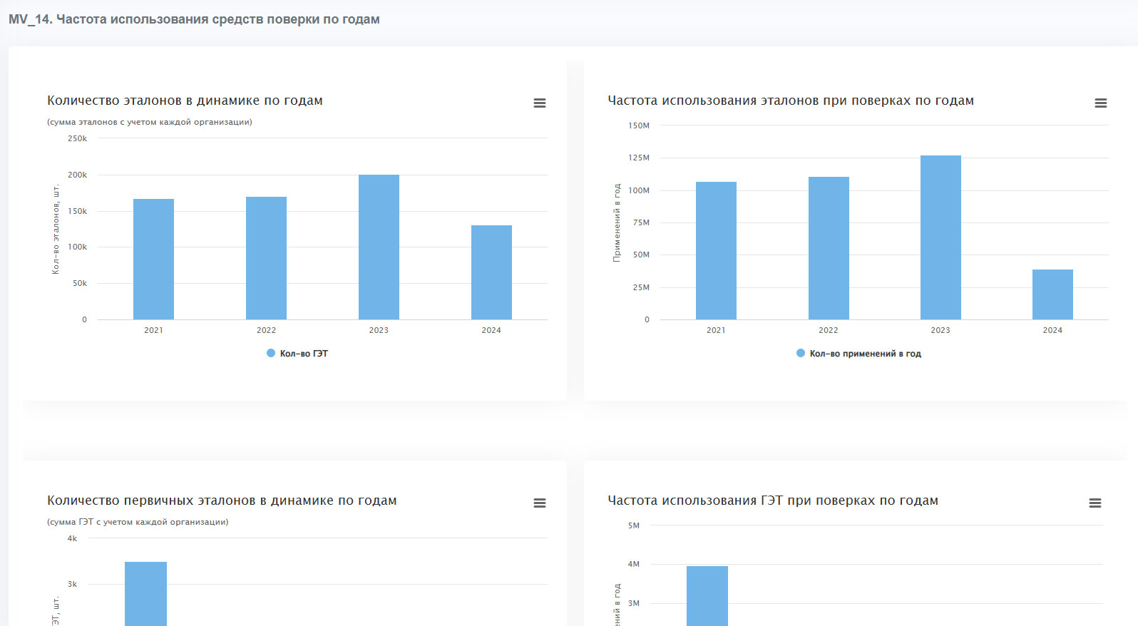Click the '2022' axis label under 'Частота использования эталонов' chart

829,330
